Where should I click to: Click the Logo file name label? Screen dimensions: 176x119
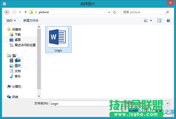58,50
